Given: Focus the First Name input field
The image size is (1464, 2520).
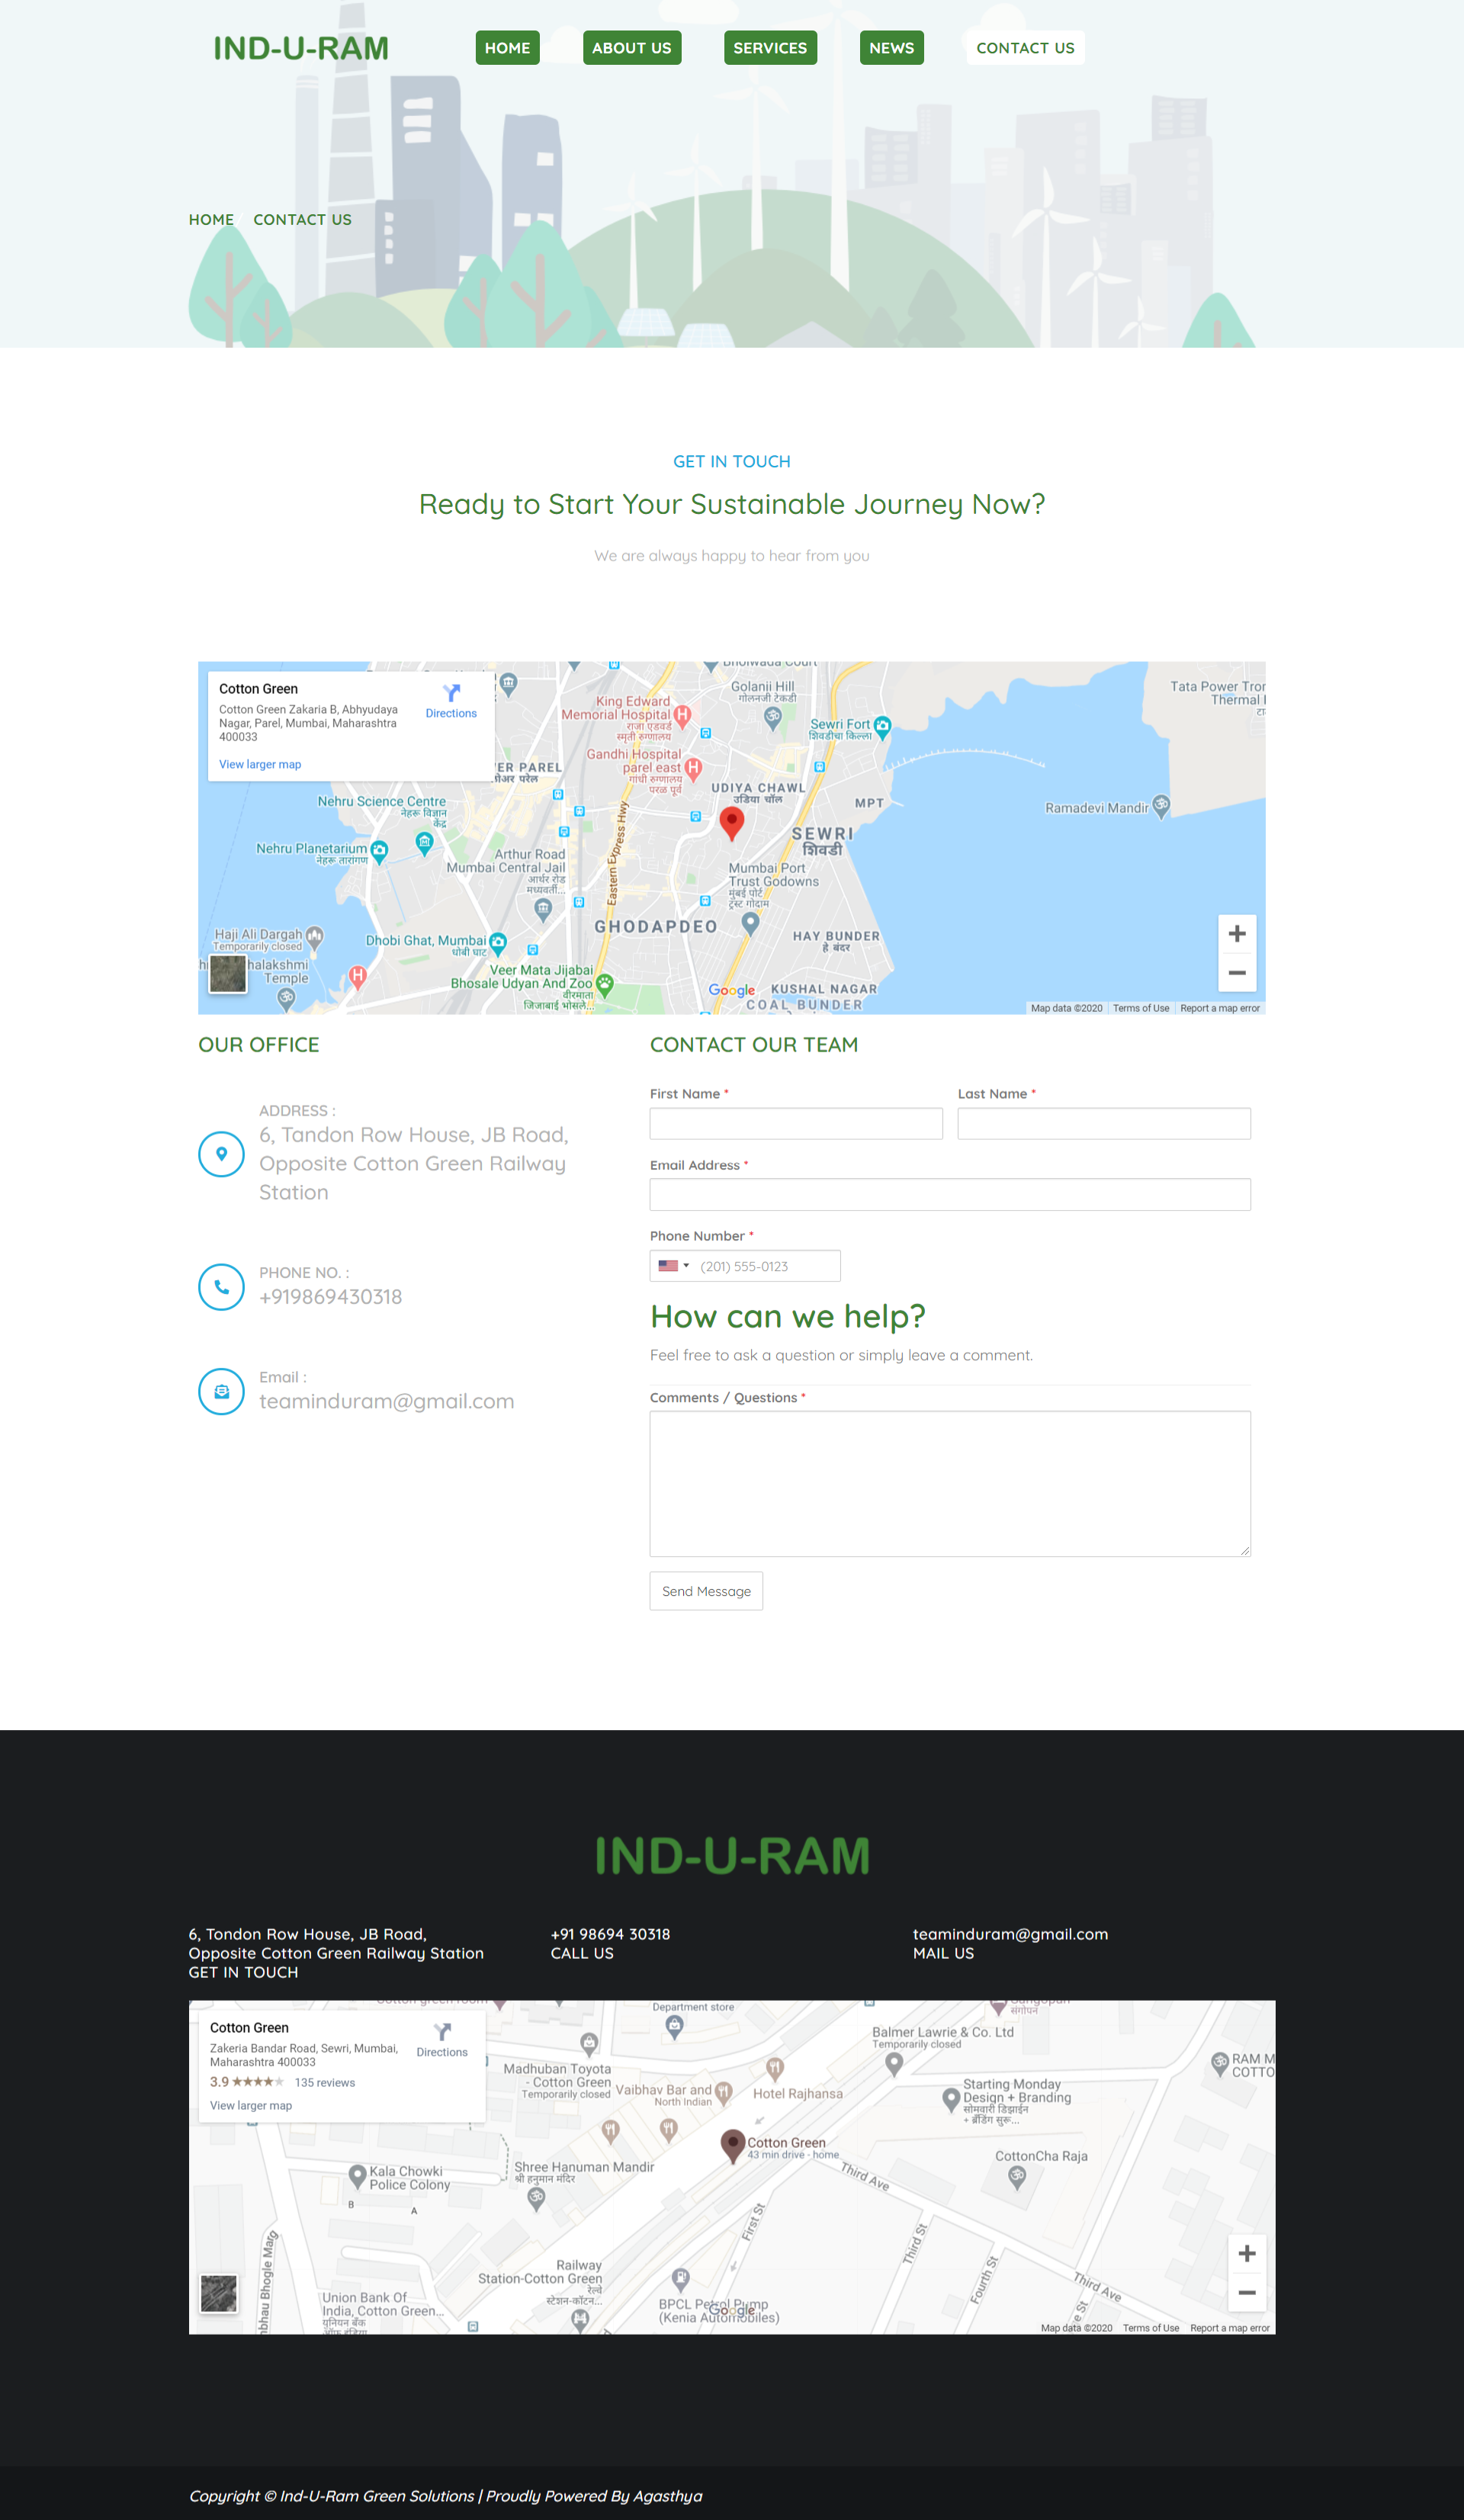Looking at the screenshot, I should pos(796,1123).
